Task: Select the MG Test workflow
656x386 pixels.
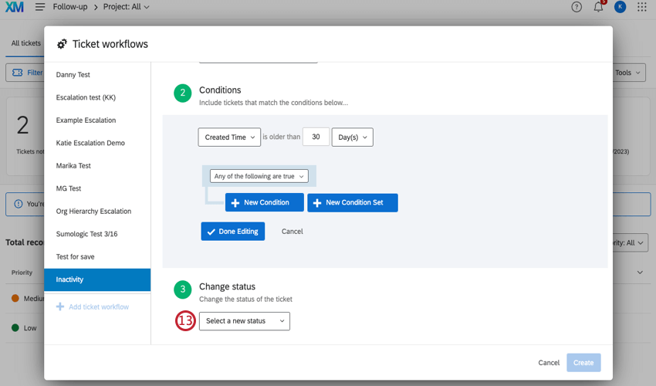Action: pyautogui.click(x=97, y=188)
